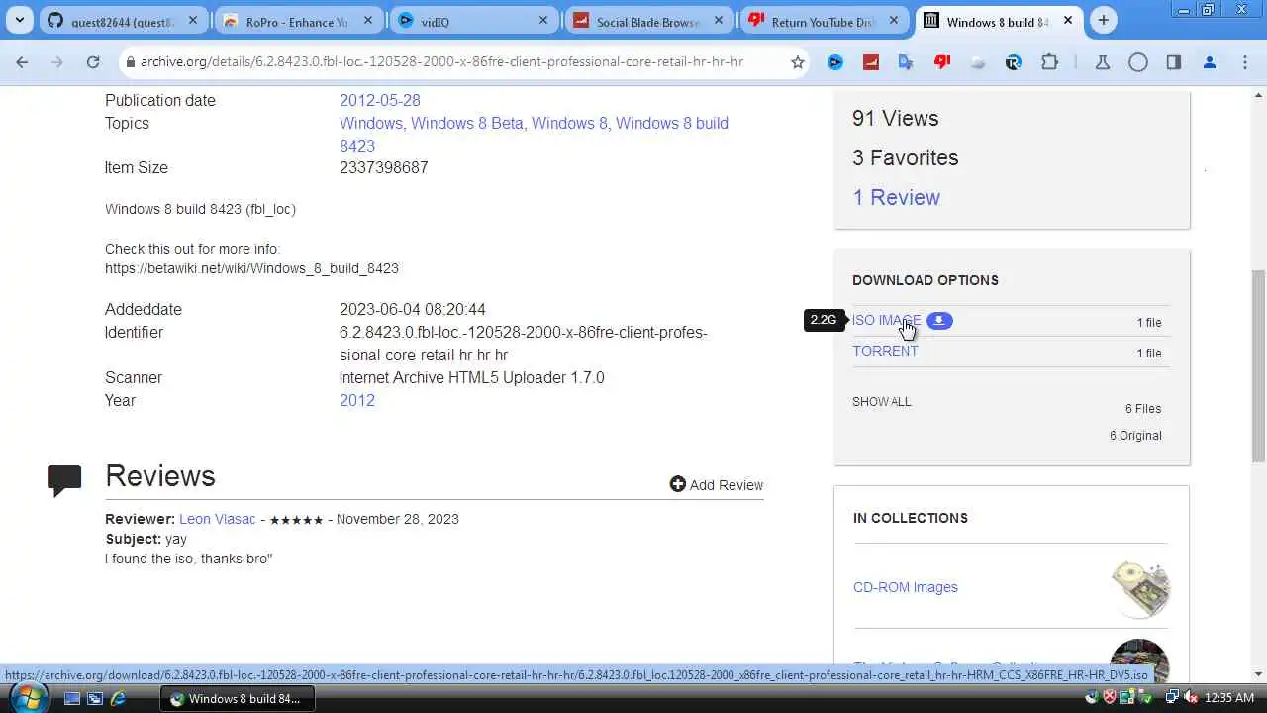Click the Item Size value 2337398687
1267x713 pixels.
pyautogui.click(x=383, y=167)
